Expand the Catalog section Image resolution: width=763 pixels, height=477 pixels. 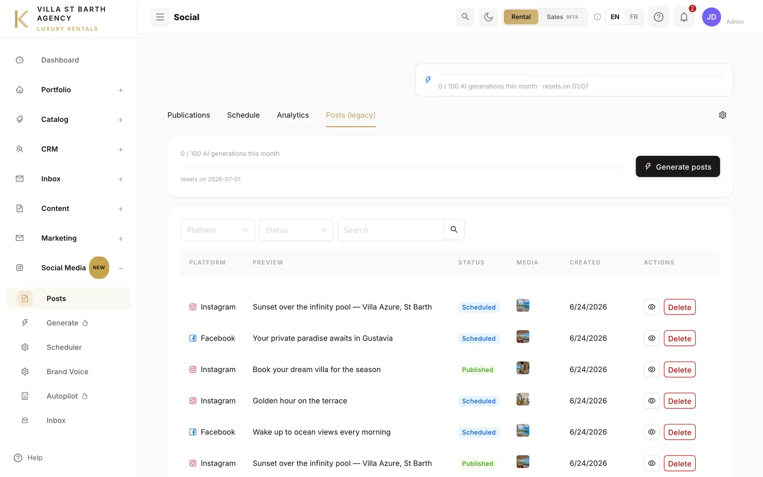pyautogui.click(x=121, y=120)
